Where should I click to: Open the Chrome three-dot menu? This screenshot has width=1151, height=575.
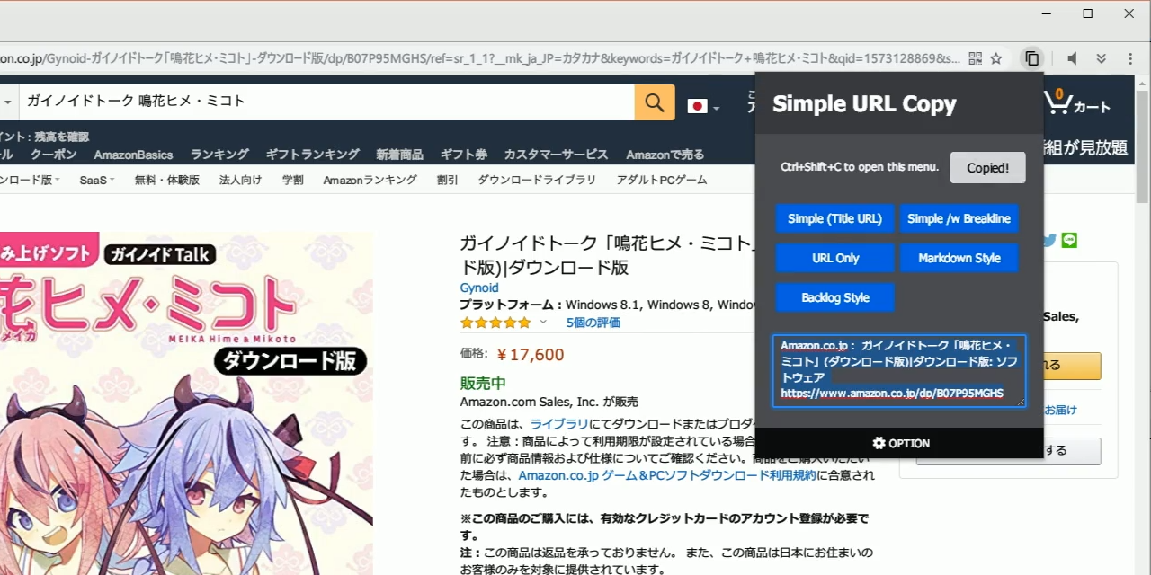click(1130, 58)
